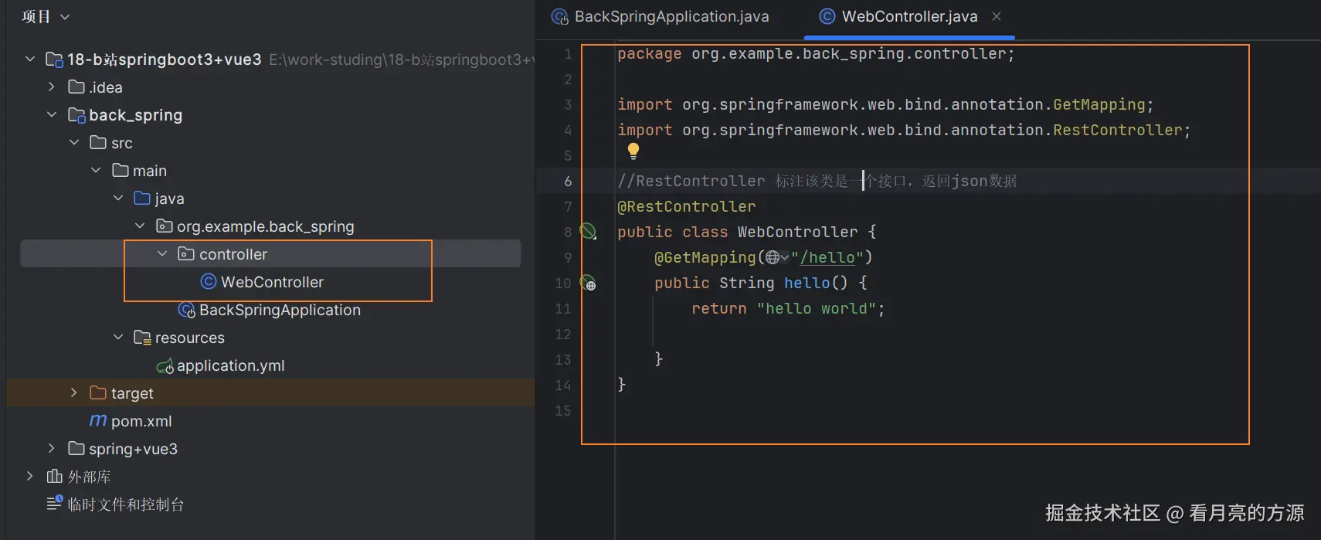Viewport: 1321px width, 540px height.
Task: Collapse the back_spring module
Action: coord(51,114)
